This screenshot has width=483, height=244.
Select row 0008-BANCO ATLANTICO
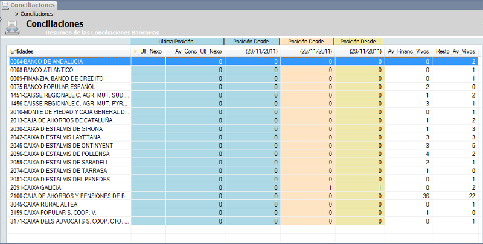243,70
